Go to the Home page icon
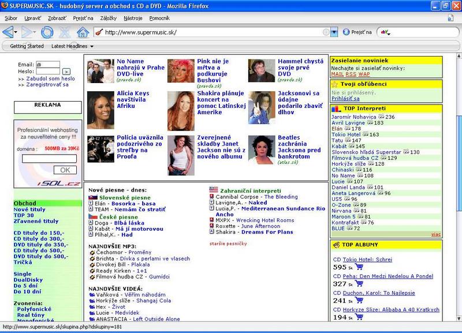 click(x=83, y=32)
